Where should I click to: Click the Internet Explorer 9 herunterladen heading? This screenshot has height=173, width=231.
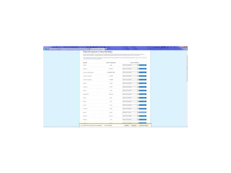point(98,52)
